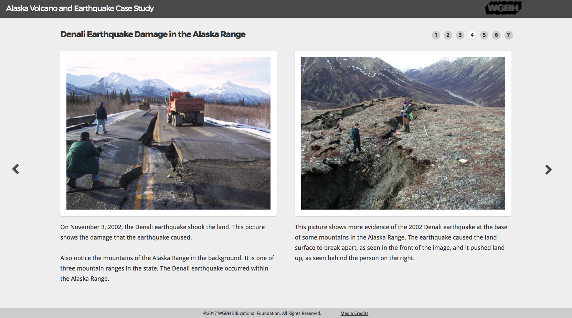Open the Media Credits link
Image resolution: width=572 pixels, height=318 pixels.
(354, 313)
